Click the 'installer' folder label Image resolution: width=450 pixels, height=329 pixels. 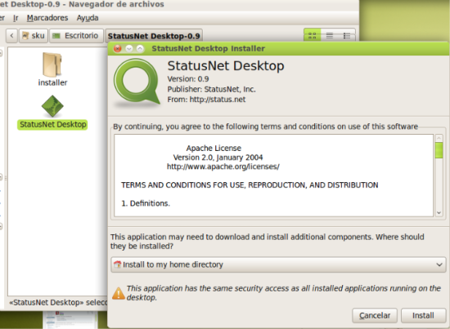(x=53, y=82)
